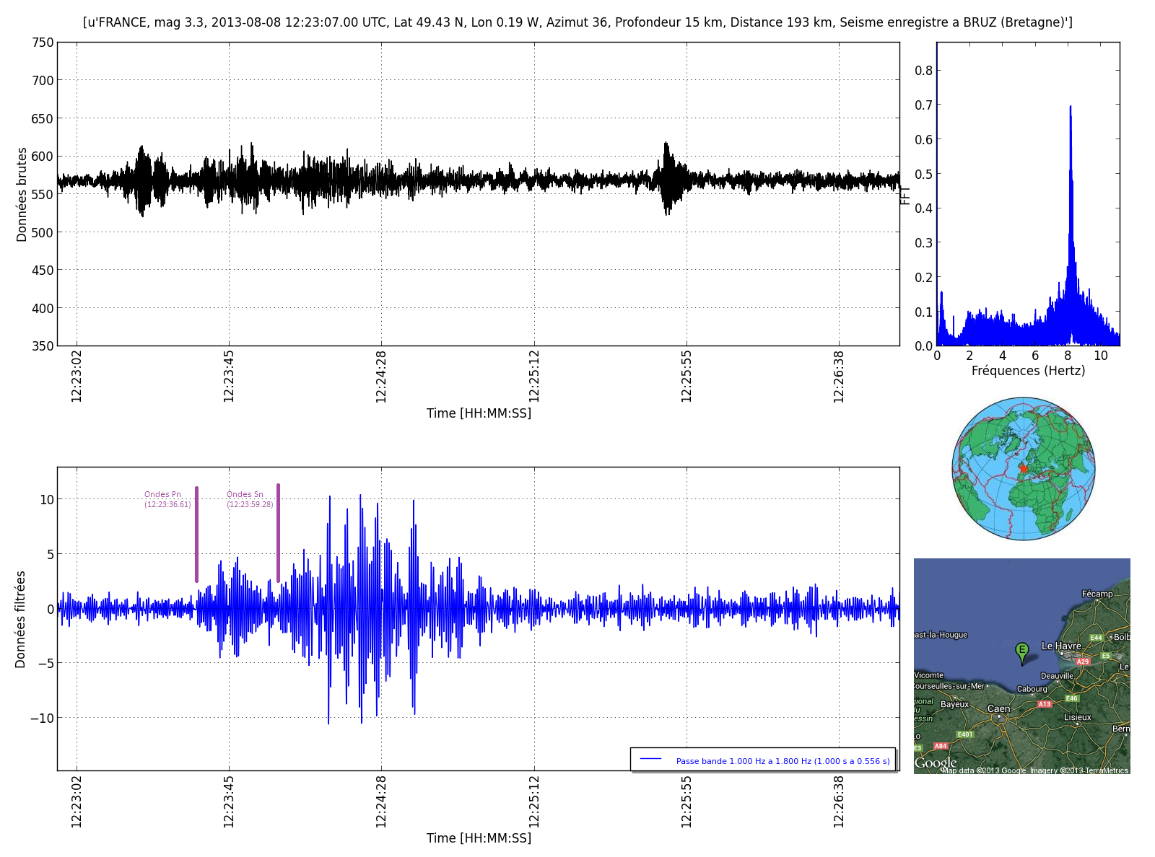Click the E401 green road shield
The width and height of the screenshot is (1155, 857).
tap(964, 734)
